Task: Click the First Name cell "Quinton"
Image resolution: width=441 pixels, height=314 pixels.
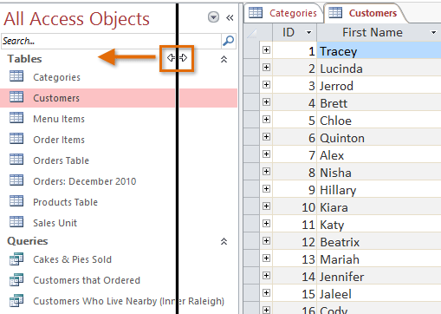Action: point(379,138)
